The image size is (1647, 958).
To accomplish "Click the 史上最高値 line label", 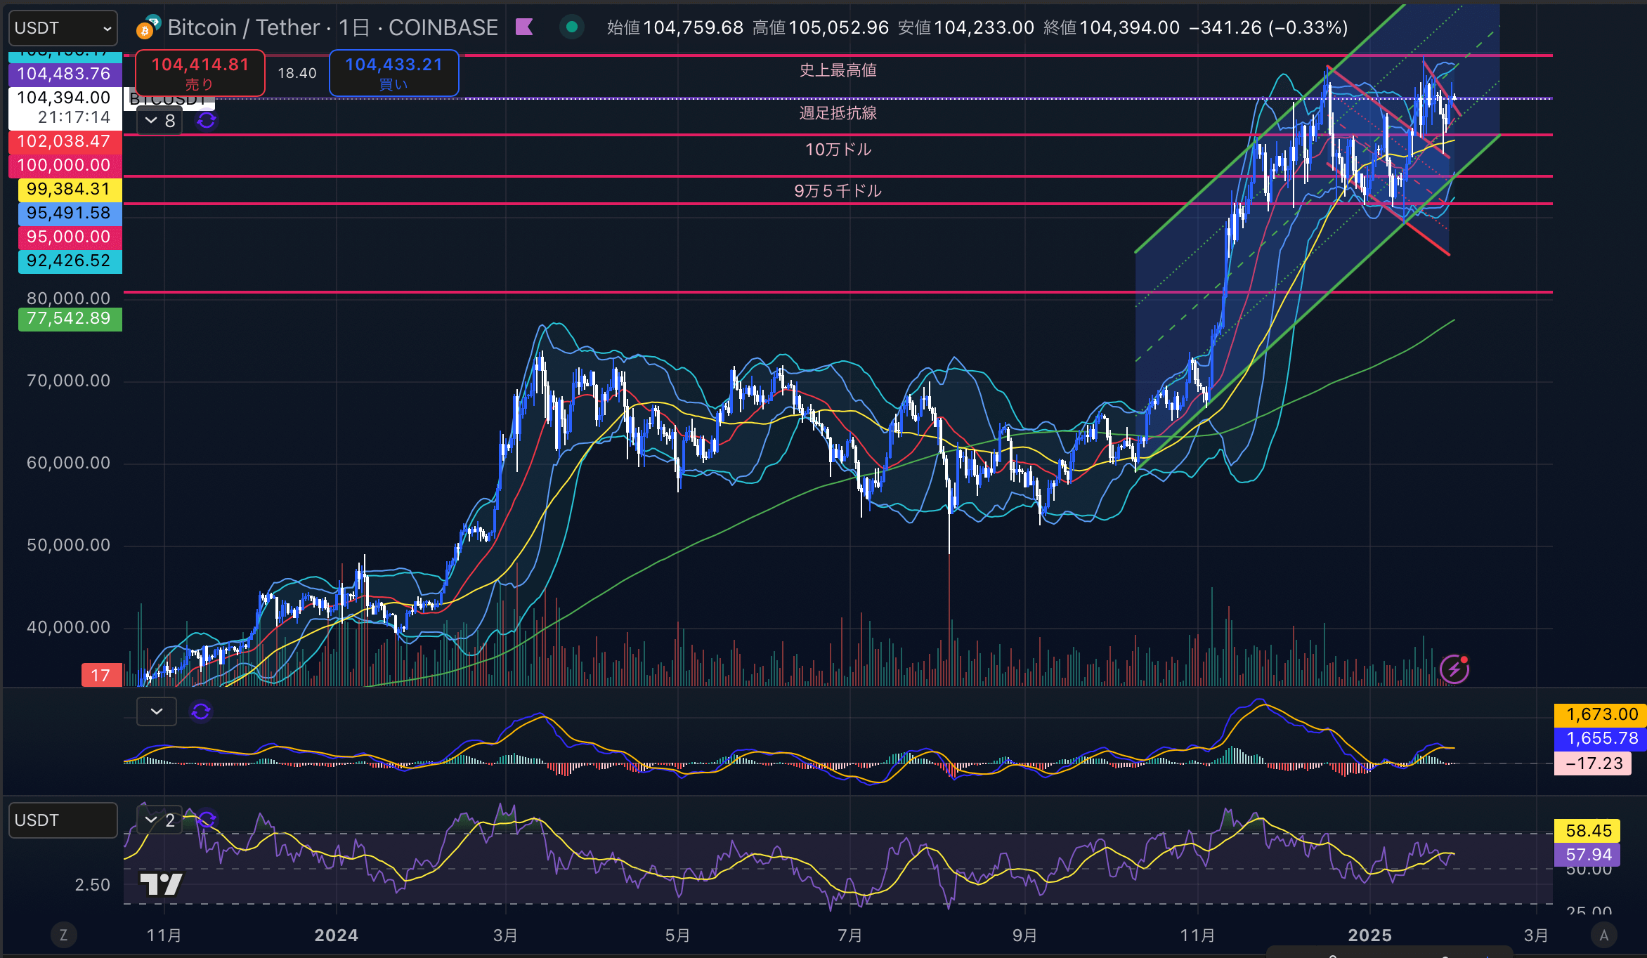I will (x=838, y=70).
